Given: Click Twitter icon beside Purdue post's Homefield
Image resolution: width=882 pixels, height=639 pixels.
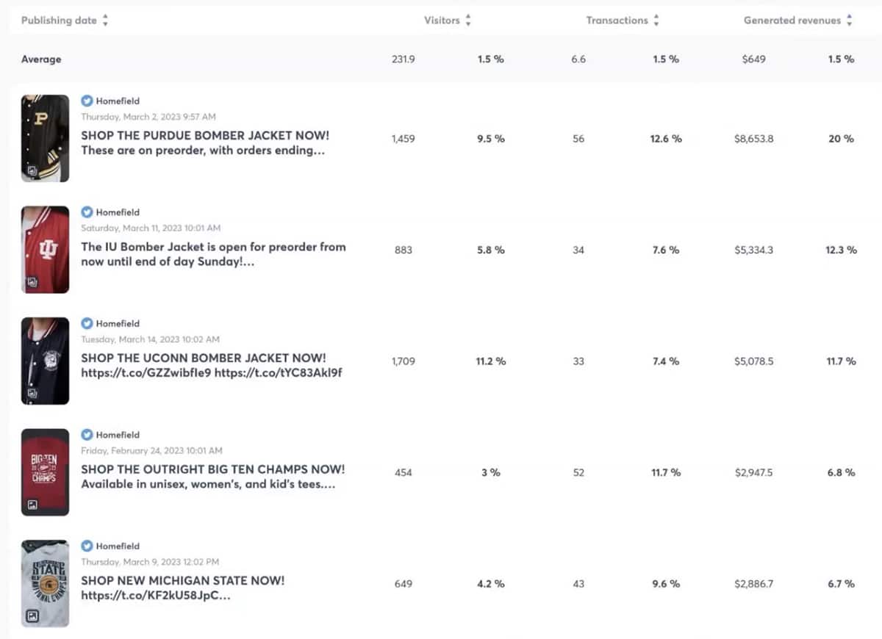Looking at the screenshot, I should point(87,101).
